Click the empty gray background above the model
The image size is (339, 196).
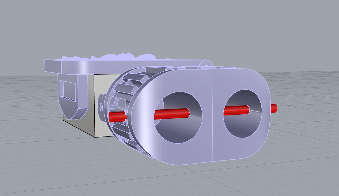tap(168, 26)
